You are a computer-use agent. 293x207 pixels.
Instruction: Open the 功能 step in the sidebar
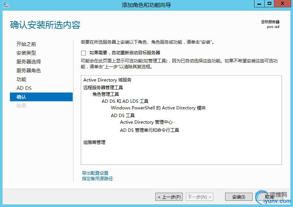click(21, 79)
